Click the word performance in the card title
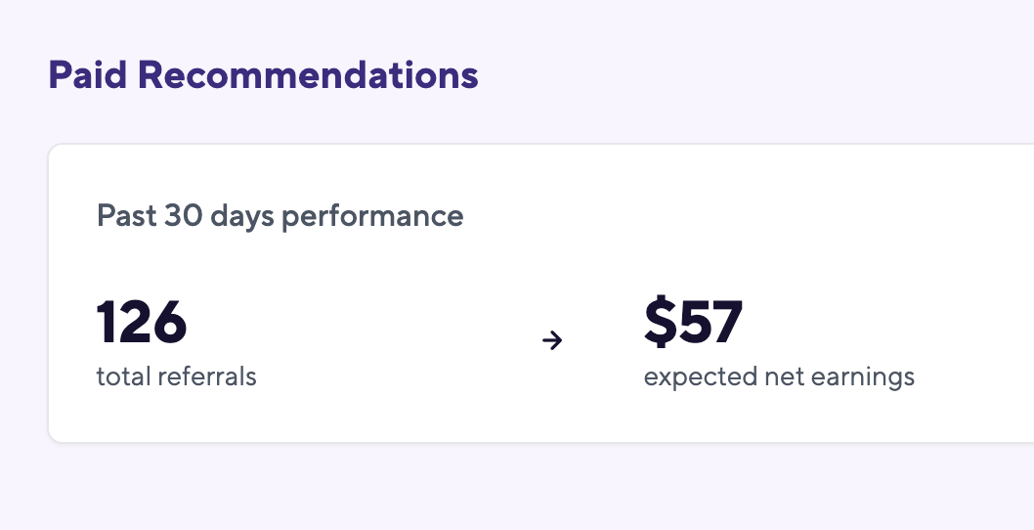1034x530 pixels. (372, 217)
